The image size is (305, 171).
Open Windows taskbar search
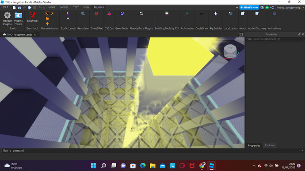click(x=103, y=166)
